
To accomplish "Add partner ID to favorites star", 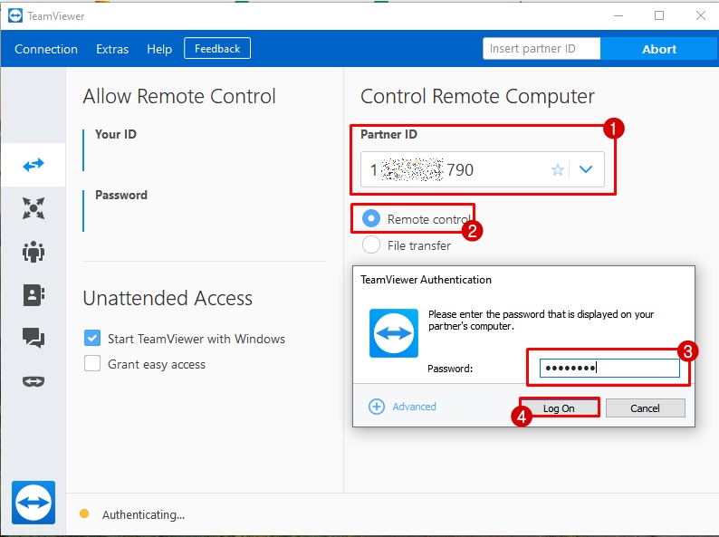I will pyautogui.click(x=558, y=169).
